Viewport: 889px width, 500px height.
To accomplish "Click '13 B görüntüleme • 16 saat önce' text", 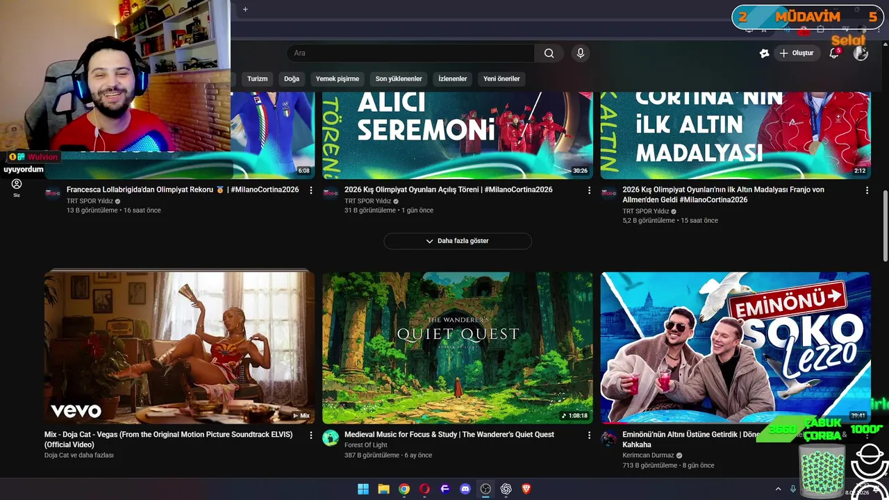I will pos(114,210).
